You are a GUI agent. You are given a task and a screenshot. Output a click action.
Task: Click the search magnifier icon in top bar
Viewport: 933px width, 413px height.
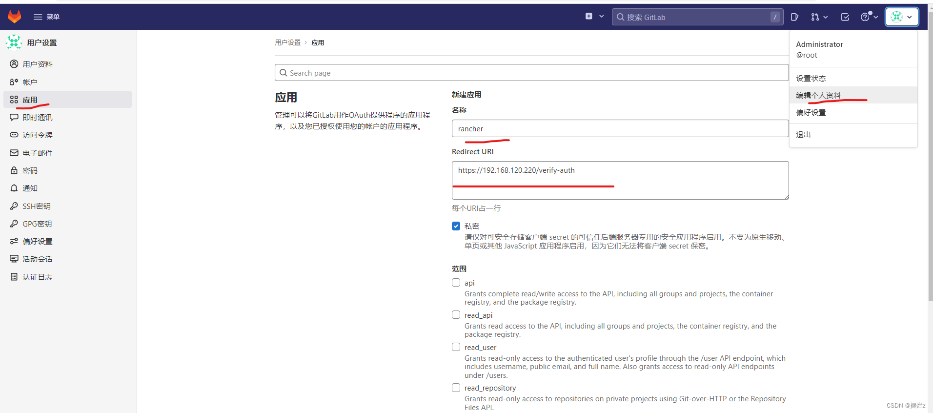tap(620, 17)
